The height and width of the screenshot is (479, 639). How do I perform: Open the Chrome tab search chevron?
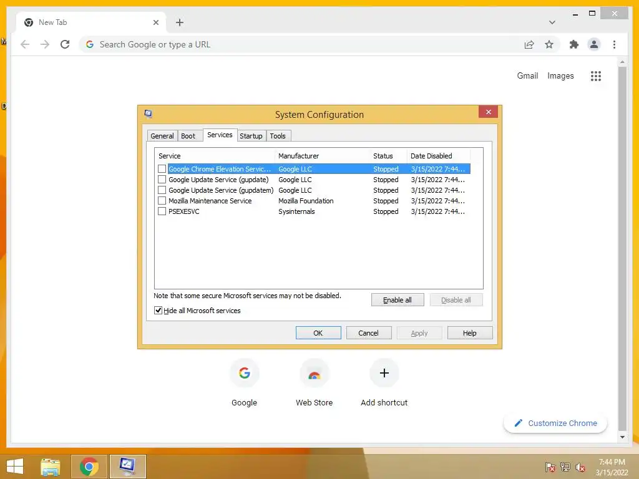coord(552,22)
